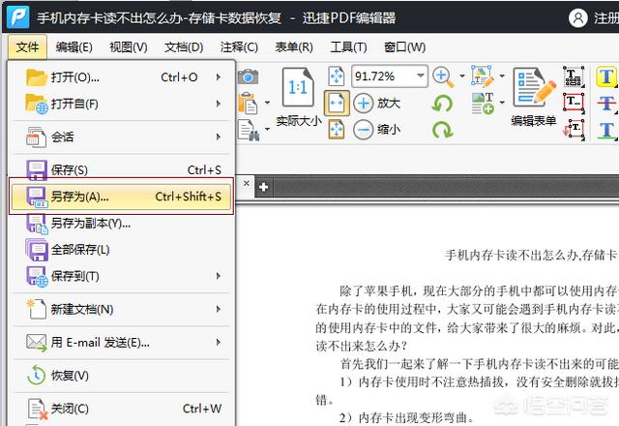Click the 编辑表单 label
619x426 pixels.
pos(533,120)
